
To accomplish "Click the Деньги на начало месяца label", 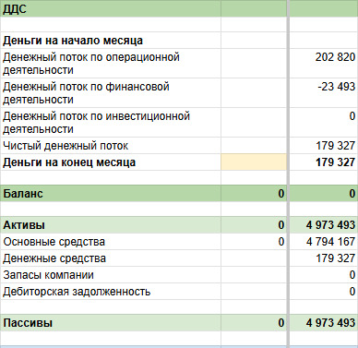I will point(73,41).
